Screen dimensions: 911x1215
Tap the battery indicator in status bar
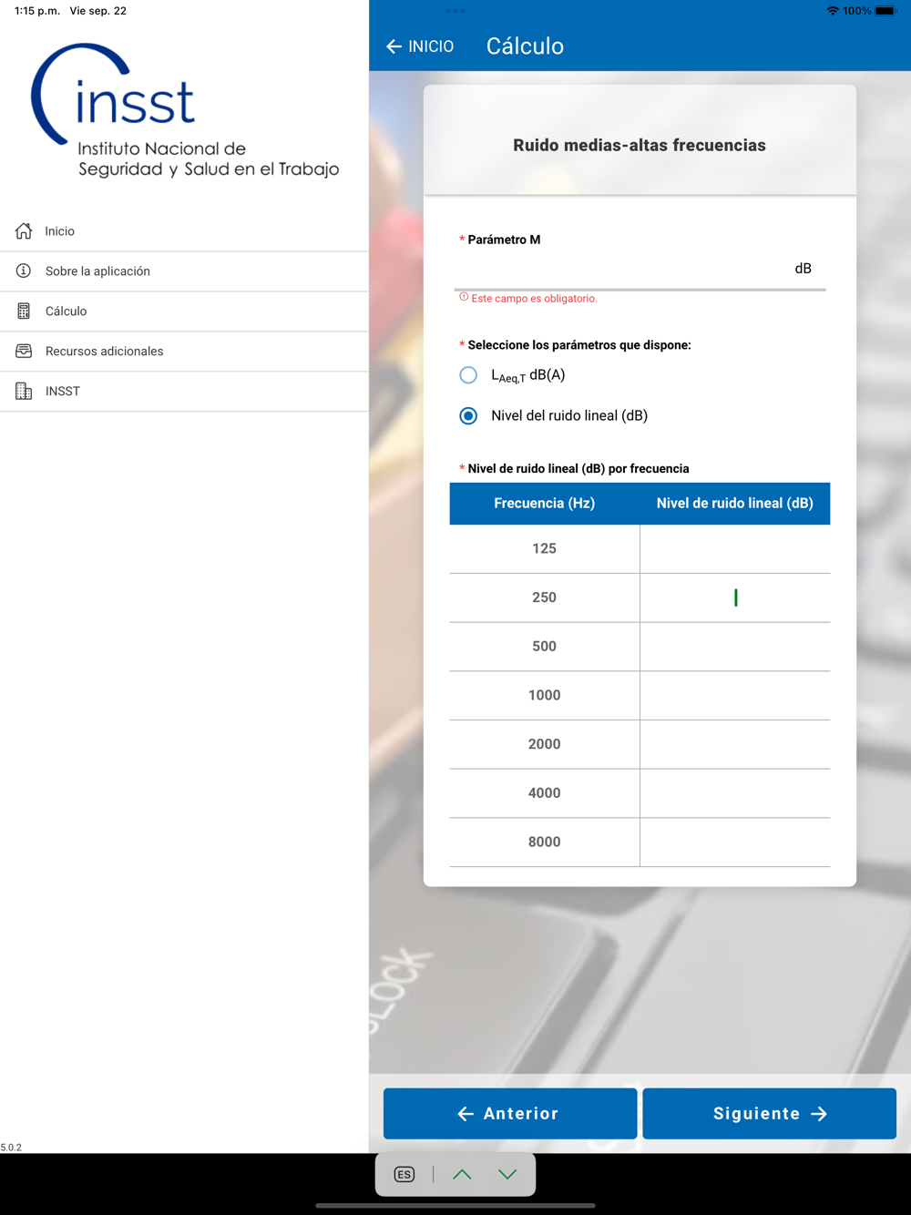click(885, 11)
